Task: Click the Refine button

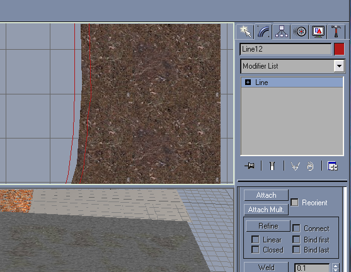Action: point(268,226)
